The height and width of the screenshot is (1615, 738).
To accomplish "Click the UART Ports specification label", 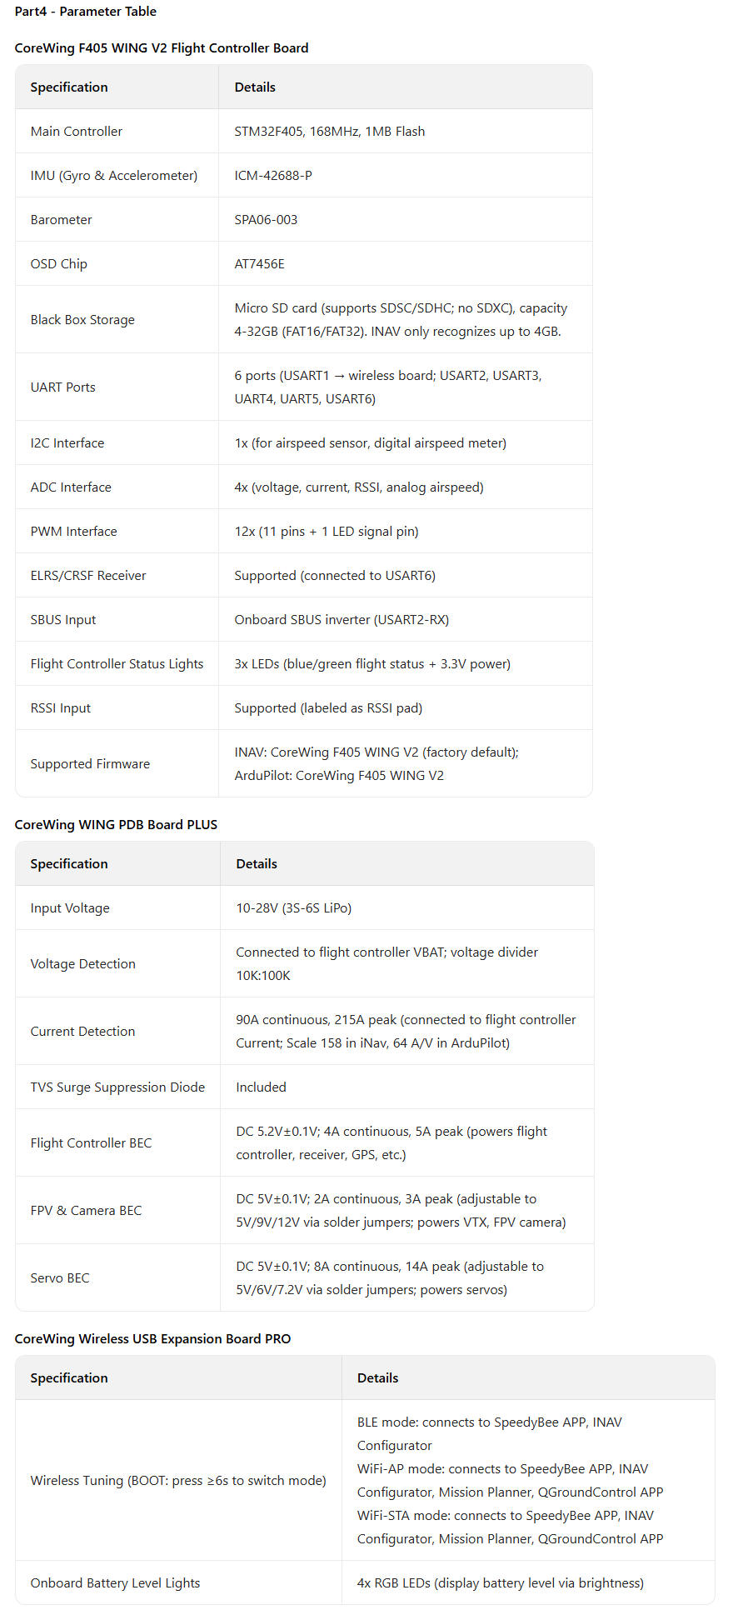I will (63, 387).
